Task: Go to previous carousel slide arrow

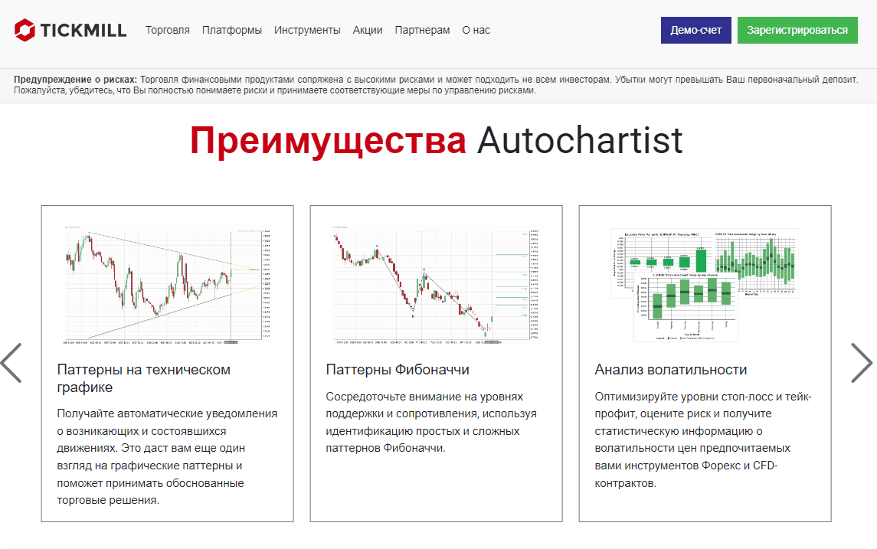Action: tap(11, 363)
